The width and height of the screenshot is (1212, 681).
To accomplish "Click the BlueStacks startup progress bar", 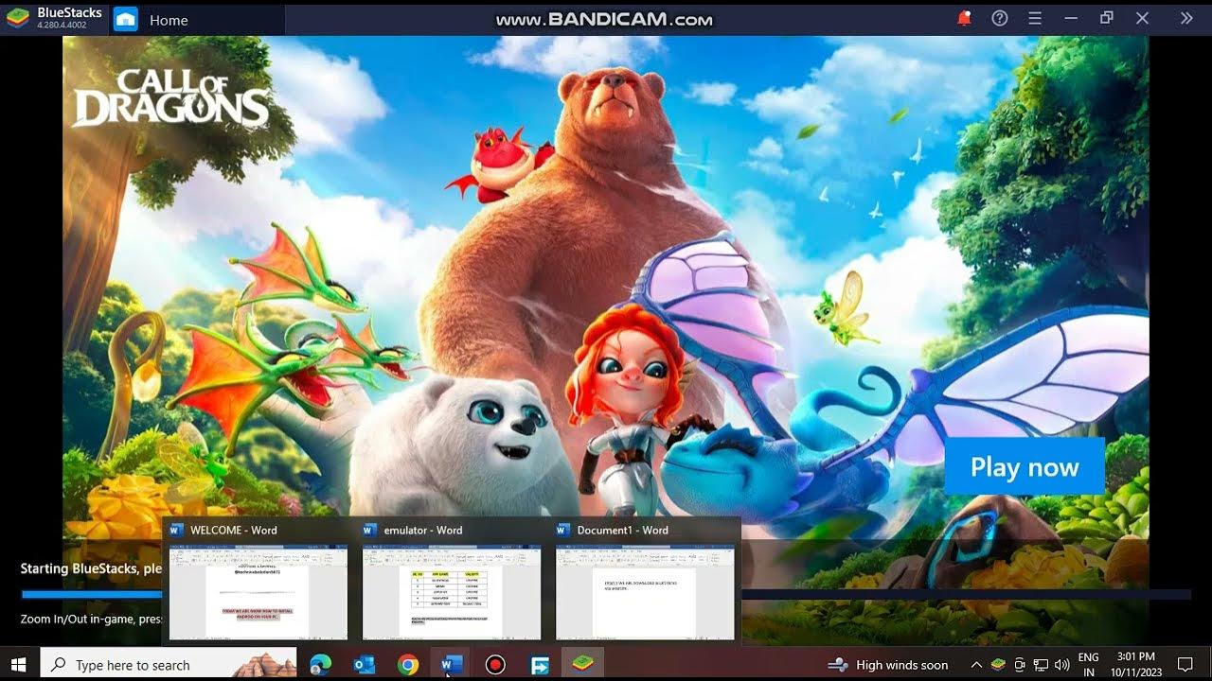I will pyautogui.click(x=606, y=595).
